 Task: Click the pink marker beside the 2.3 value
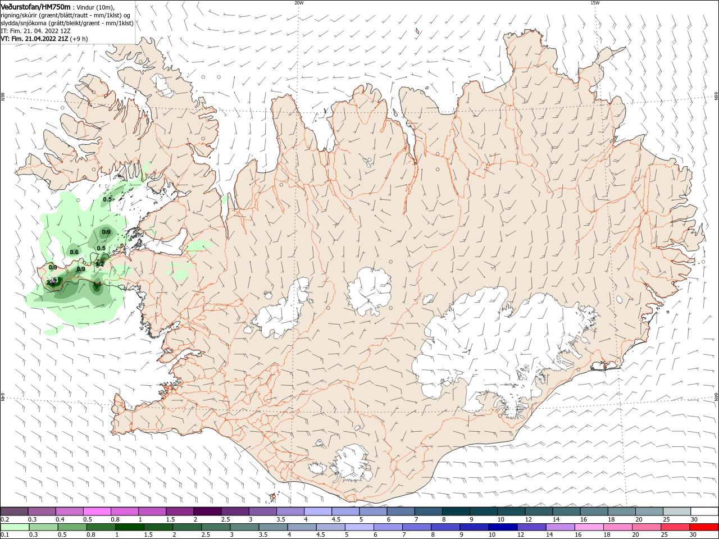click(53, 280)
